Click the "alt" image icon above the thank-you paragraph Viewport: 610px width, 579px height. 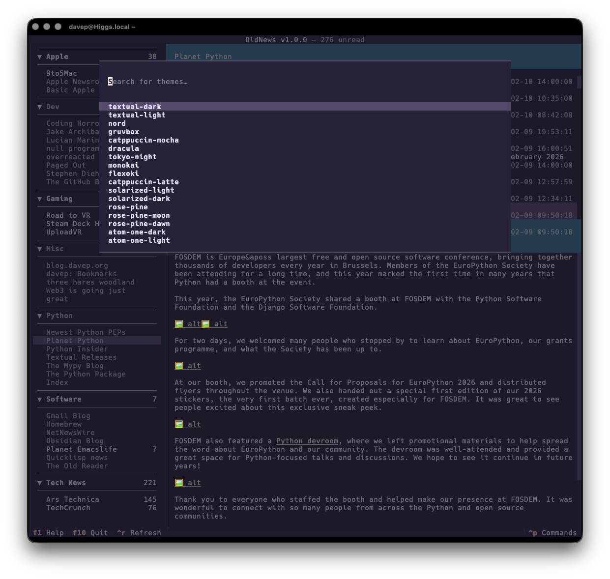click(x=178, y=482)
